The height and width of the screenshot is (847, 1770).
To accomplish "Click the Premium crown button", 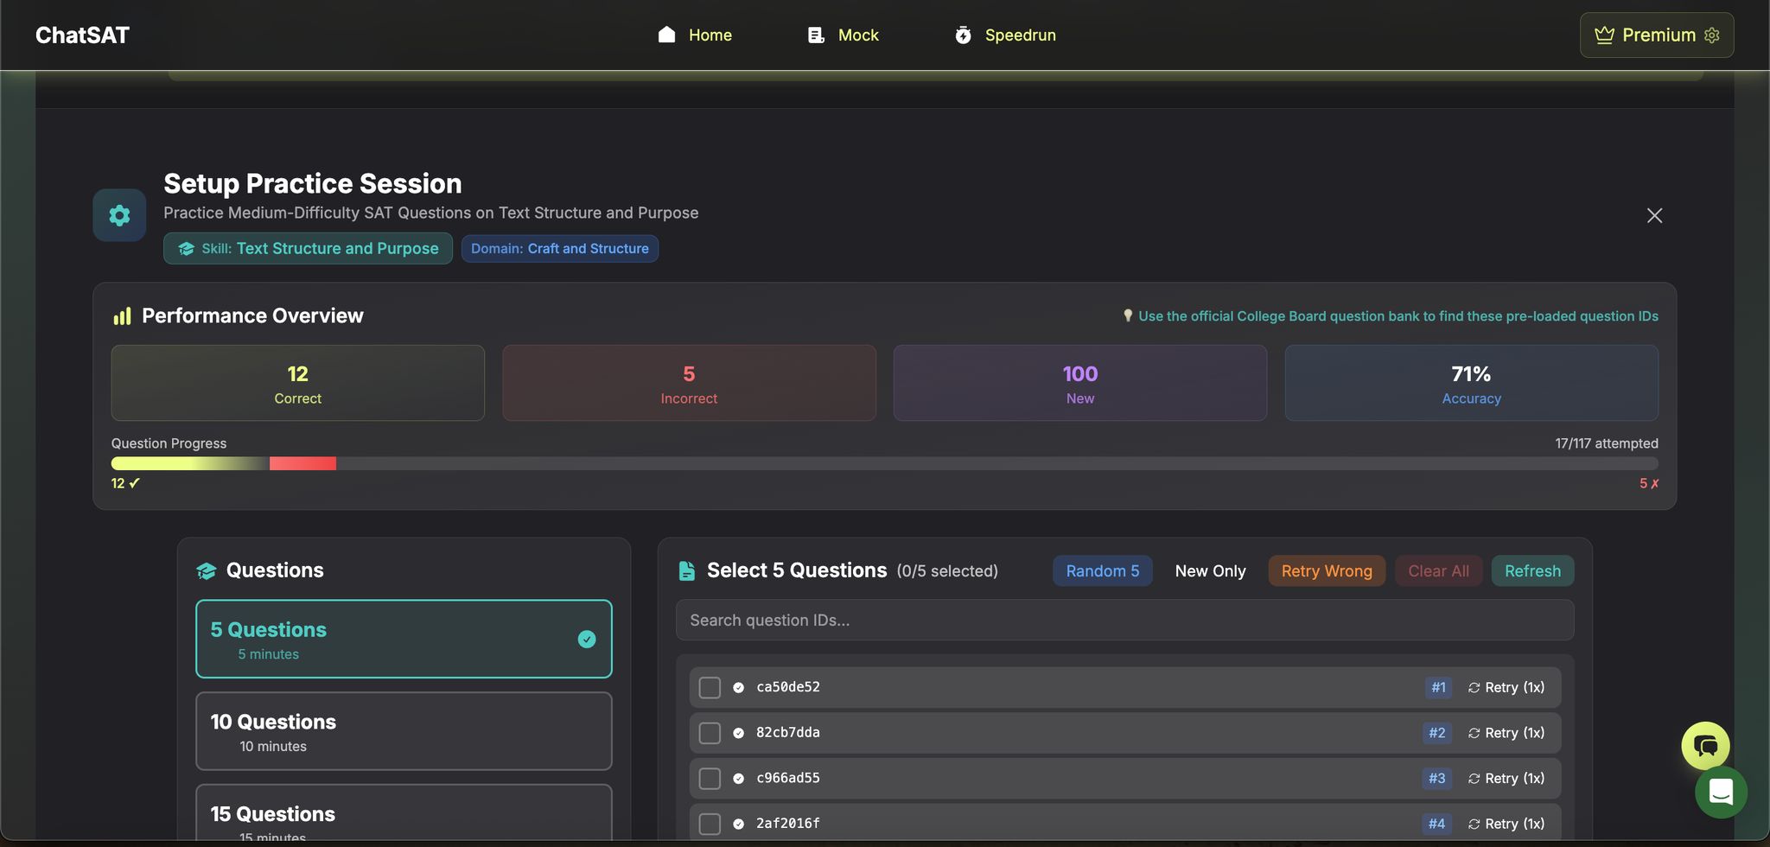I will coord(1645,35).
